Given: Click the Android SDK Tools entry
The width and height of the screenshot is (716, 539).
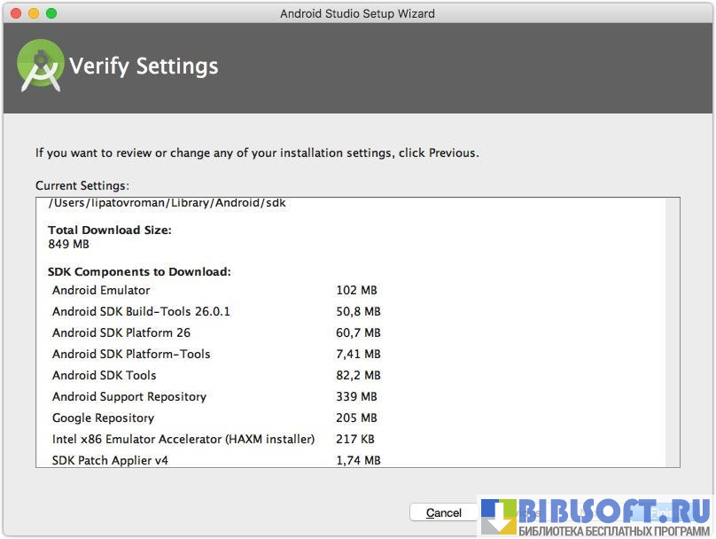Looking at the screenshot, I should [x=105, y=375].
